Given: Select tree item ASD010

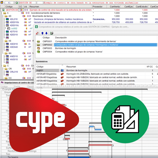Looking at the screenshot, I should (14, 44).
